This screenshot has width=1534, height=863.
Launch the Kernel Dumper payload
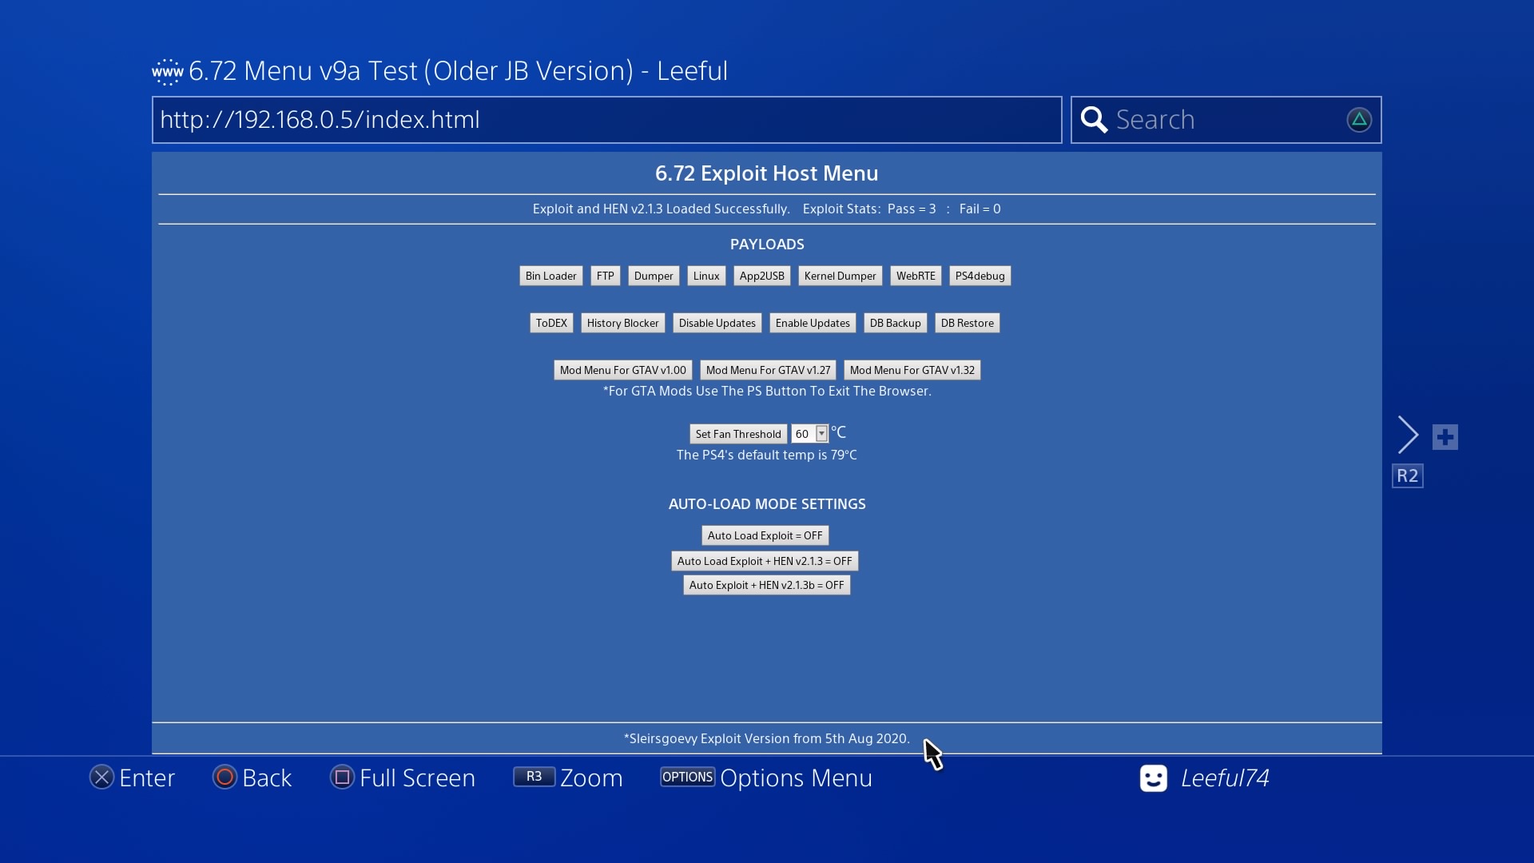click(841, 276)
